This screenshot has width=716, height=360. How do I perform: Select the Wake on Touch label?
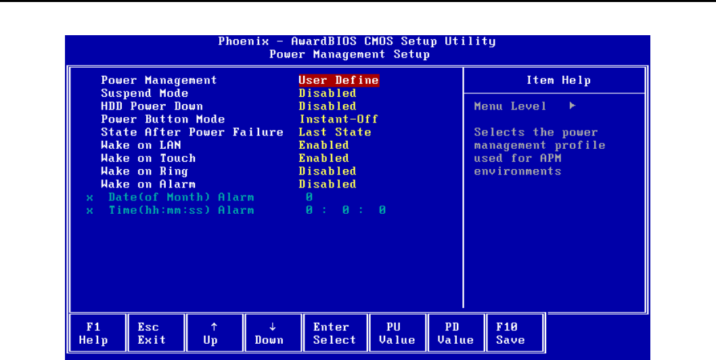coord(148,158)
